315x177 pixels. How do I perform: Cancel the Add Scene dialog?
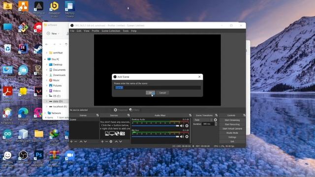[x=162, y=93]
